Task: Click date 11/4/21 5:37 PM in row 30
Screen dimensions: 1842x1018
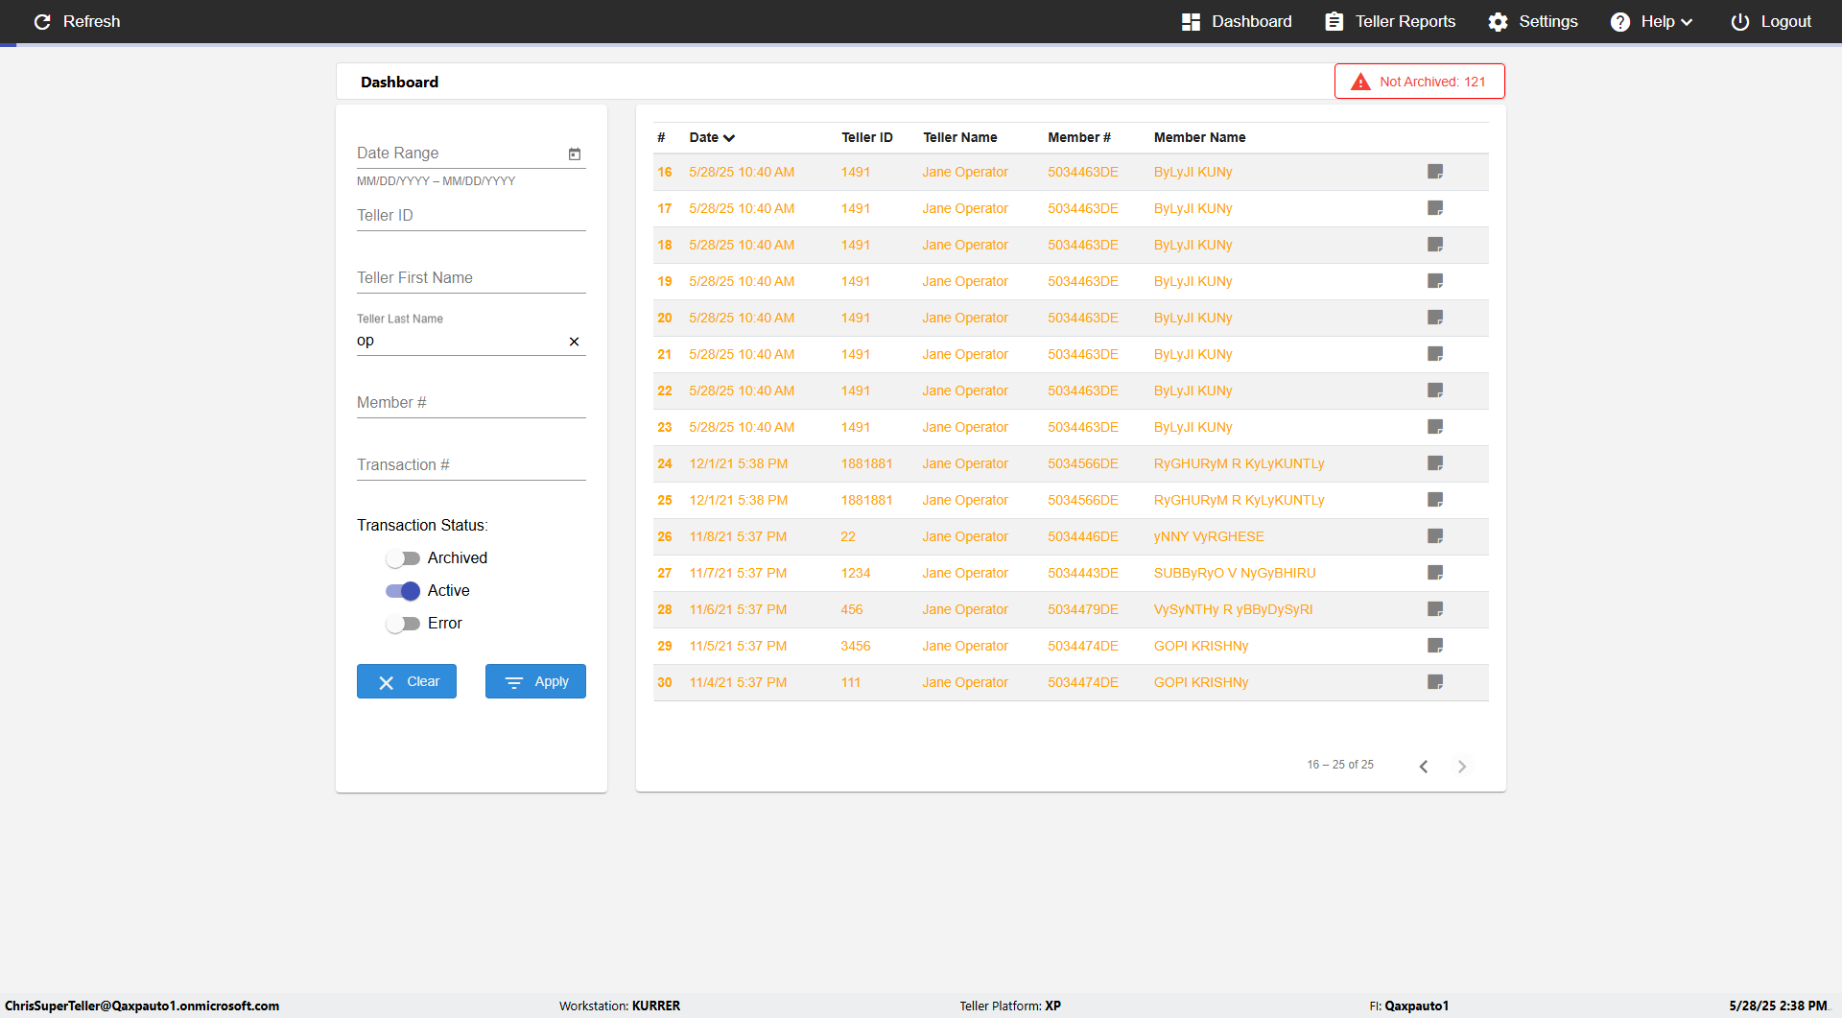Action: pyautogui.click(x=738, y=682)
